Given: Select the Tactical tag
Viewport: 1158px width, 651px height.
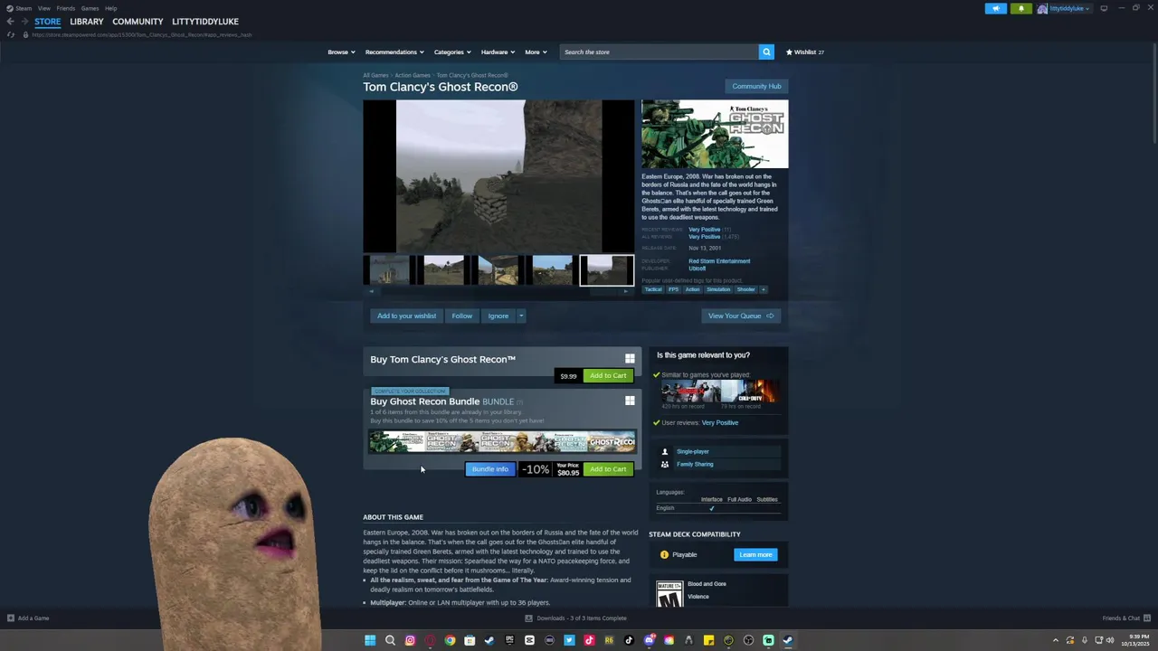Looking at the screenshot, I should 653,289.
